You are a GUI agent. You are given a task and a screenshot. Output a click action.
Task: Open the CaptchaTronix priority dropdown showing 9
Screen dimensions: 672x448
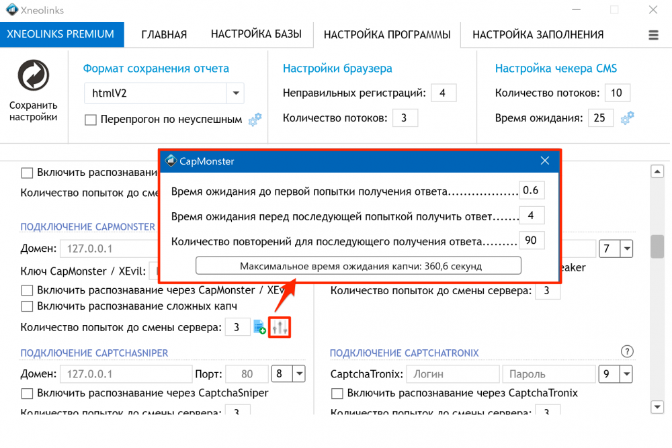[626, 374]
